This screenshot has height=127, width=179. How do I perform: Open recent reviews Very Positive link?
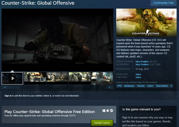click(x=142, y=62)
